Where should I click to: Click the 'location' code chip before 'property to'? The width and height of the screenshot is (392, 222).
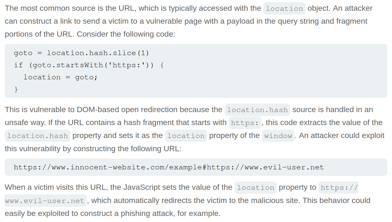(255, 188)
